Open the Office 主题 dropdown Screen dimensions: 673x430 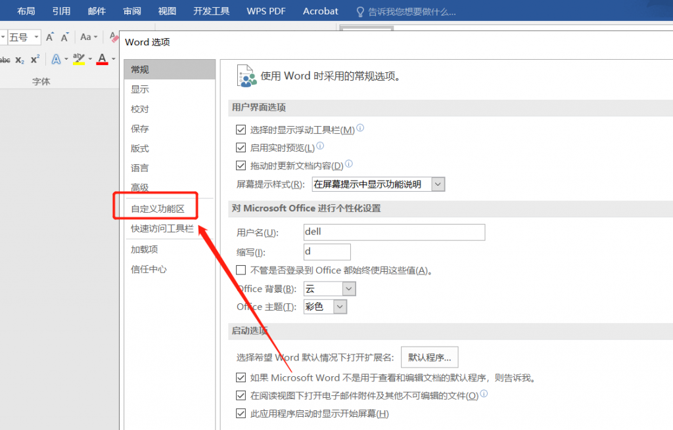[x=325, y=307]
